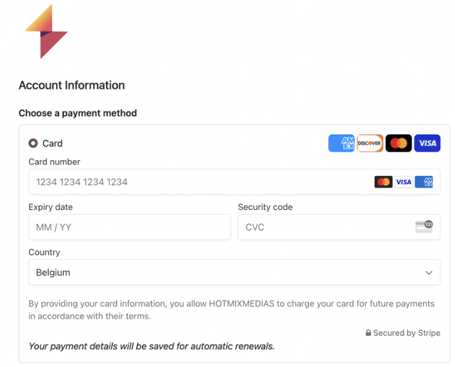
Task: Focus the Security code CVC field
Action: (339, 227)
